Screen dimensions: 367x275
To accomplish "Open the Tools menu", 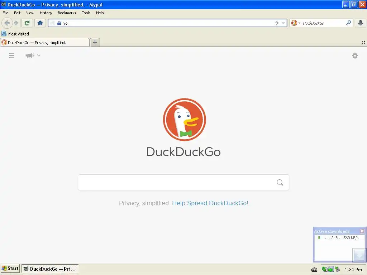I will (86, 13).
